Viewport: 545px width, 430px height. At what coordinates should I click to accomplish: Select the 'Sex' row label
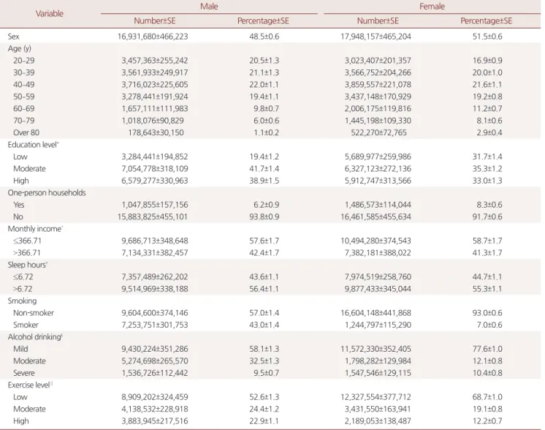14,36
